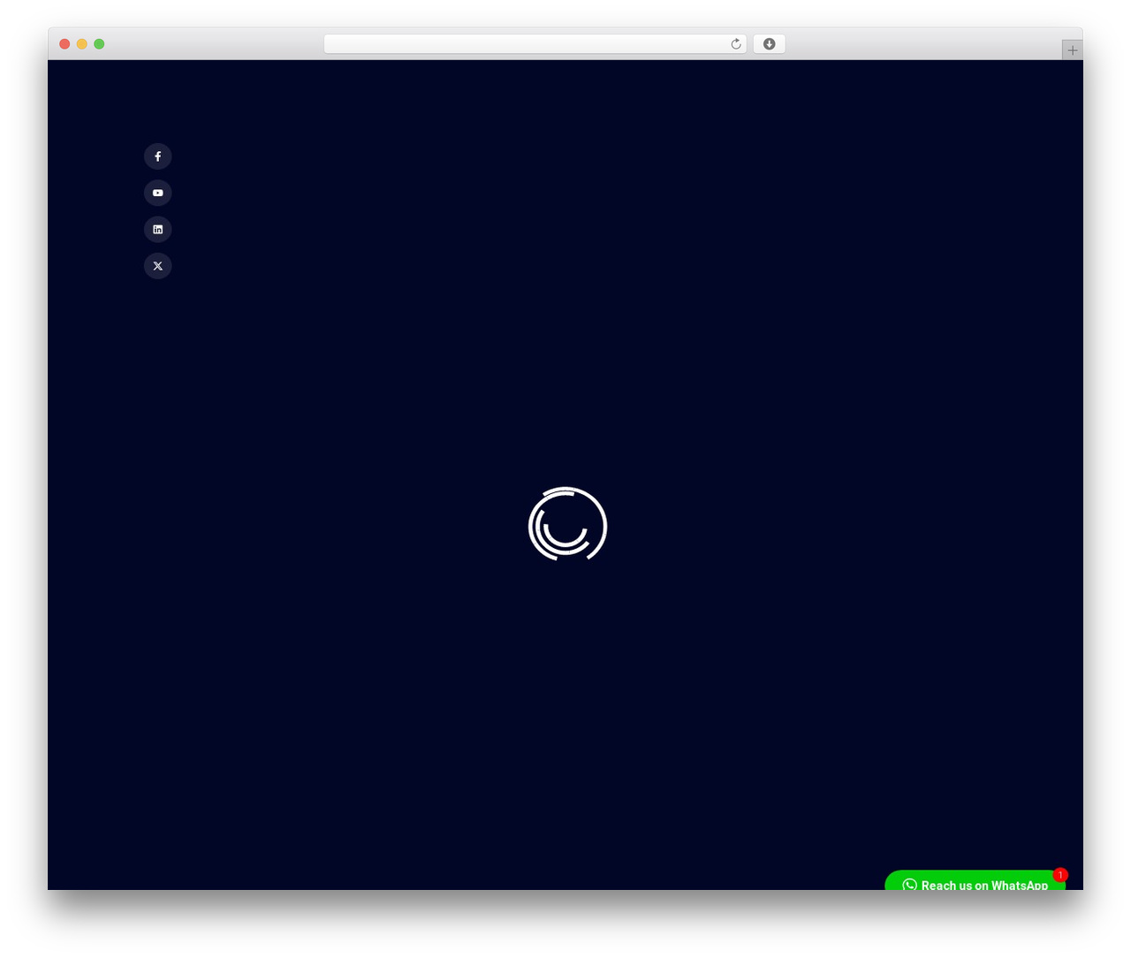Focus the browser address bar
Screen dimensions: 1131x958
535,44
